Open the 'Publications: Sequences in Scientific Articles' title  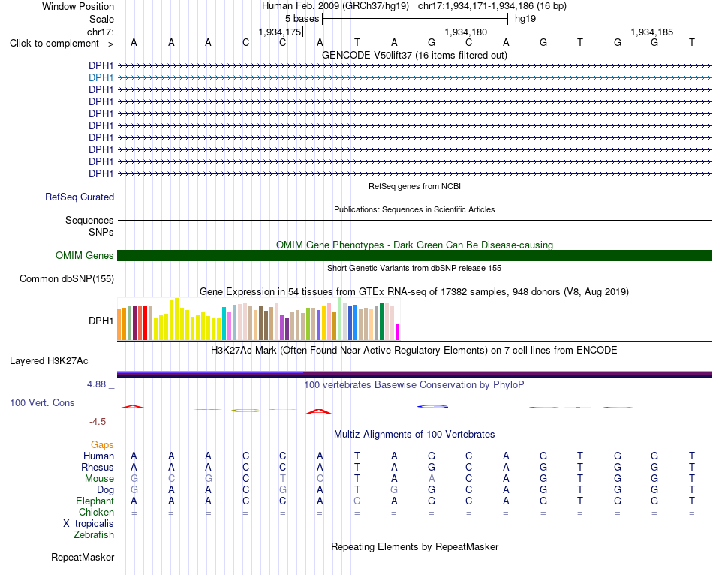[x=414, y=209]
